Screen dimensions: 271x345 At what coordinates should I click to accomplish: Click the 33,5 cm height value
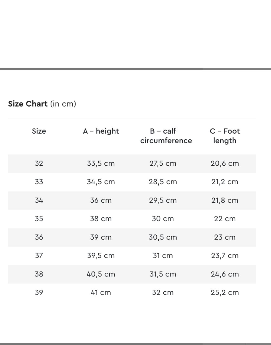[101, 163]
